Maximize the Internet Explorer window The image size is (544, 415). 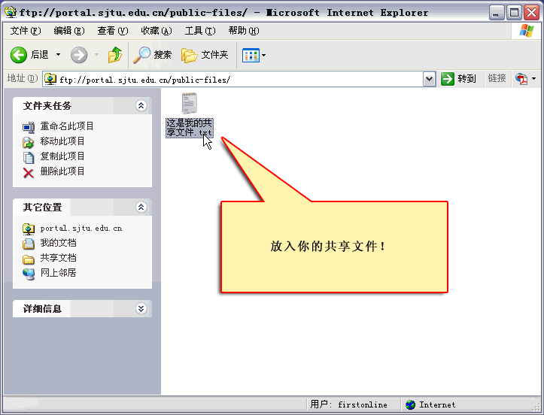(514, 13)
